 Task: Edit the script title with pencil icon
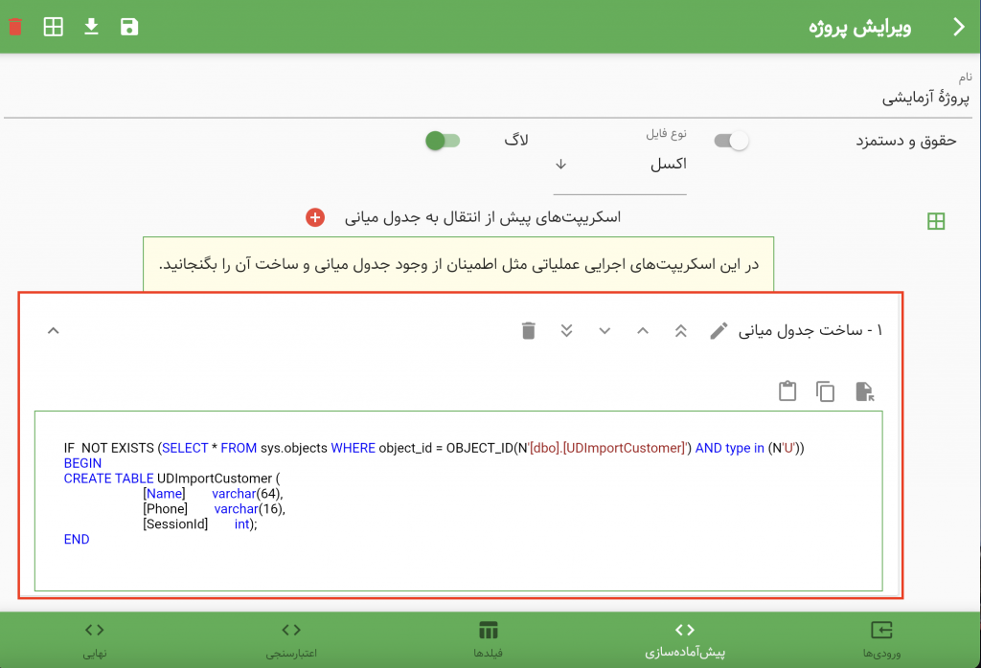point(719,330)
